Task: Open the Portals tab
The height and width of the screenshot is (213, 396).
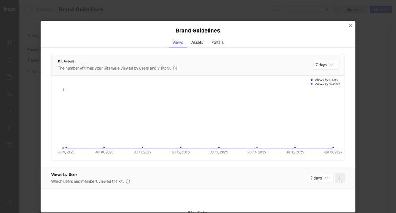Action: point(217,42)
